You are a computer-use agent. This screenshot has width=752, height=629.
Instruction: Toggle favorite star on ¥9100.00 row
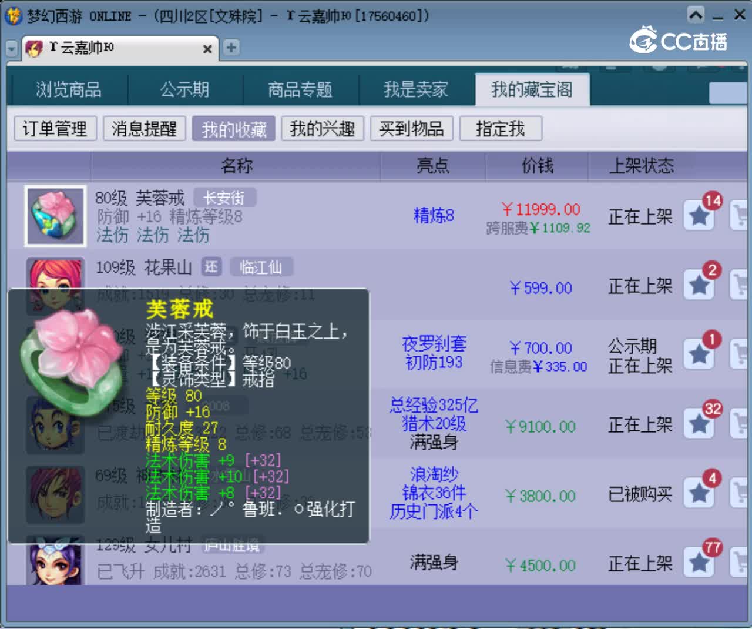coord(699,424)
